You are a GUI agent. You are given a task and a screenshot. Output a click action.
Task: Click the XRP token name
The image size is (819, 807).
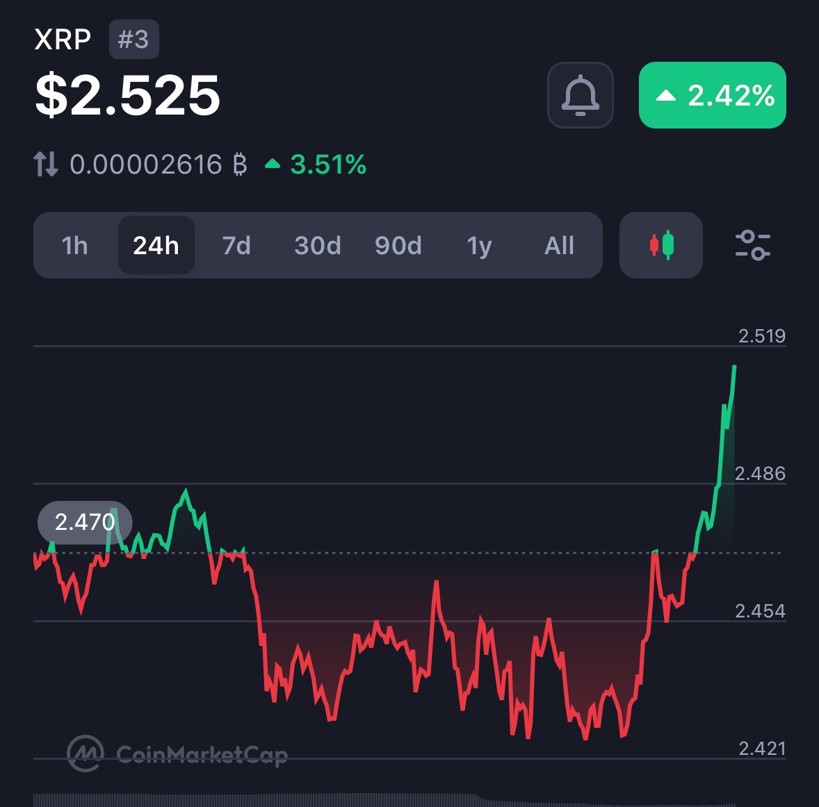pyautogui.click(x=64, y=39)
